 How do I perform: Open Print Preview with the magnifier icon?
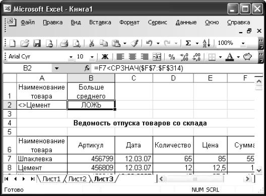click(x=77, y=43)
